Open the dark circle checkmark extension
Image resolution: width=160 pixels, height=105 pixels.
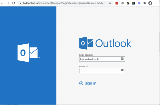click(128, 3)
